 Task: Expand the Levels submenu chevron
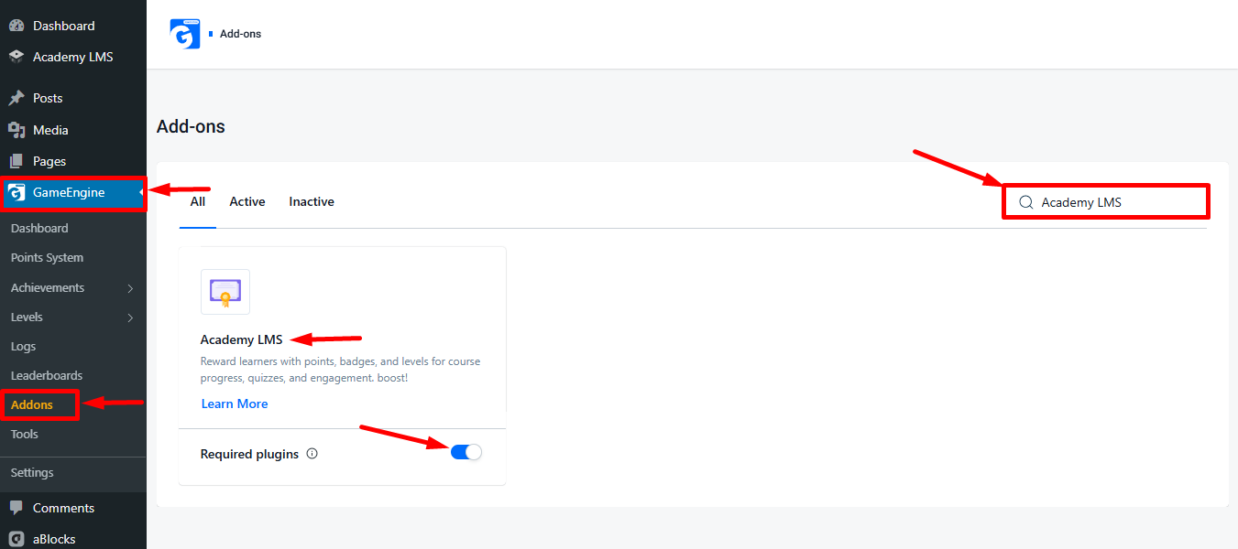point(130,318)
